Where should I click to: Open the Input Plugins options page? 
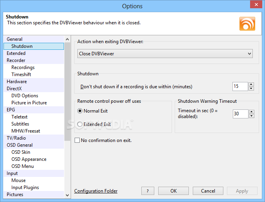(x=34, y=187)
